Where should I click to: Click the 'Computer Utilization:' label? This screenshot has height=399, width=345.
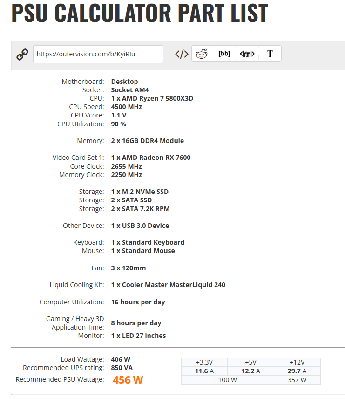(72, 303)
